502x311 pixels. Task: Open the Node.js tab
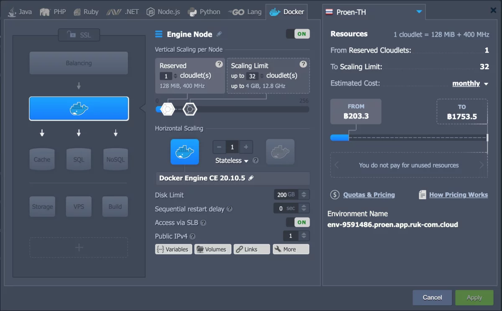pyautogui.click(x=163, y=12)
